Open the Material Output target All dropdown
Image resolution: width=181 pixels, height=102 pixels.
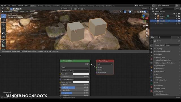tap(105, 64)
